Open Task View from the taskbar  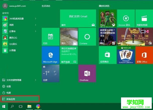click(x=21, y=106)
